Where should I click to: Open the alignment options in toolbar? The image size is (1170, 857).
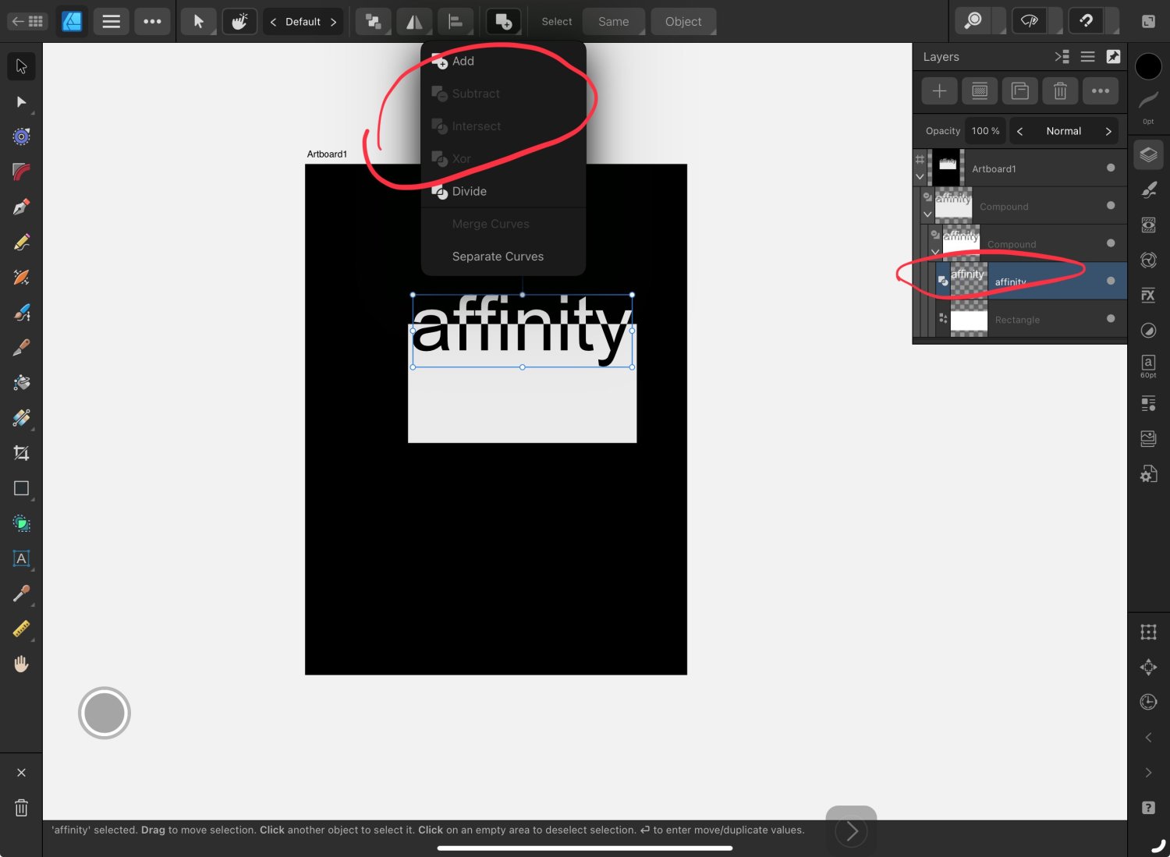click(x=456, y=21)
